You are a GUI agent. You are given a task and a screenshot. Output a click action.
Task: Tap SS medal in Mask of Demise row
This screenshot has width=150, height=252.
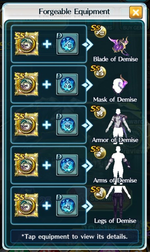click(x=27, y=84)
